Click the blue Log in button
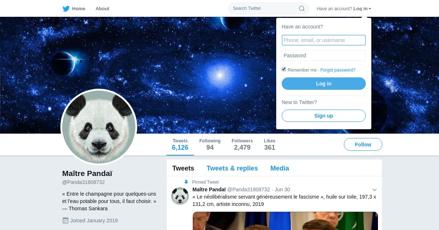This screenshot has height=230, width=439. [324, 84]
